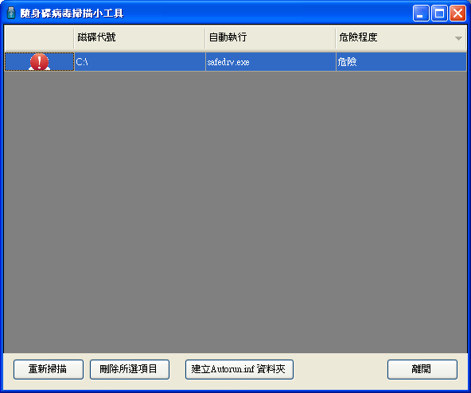Click the 危險 danger level cell

click(401, 62)
